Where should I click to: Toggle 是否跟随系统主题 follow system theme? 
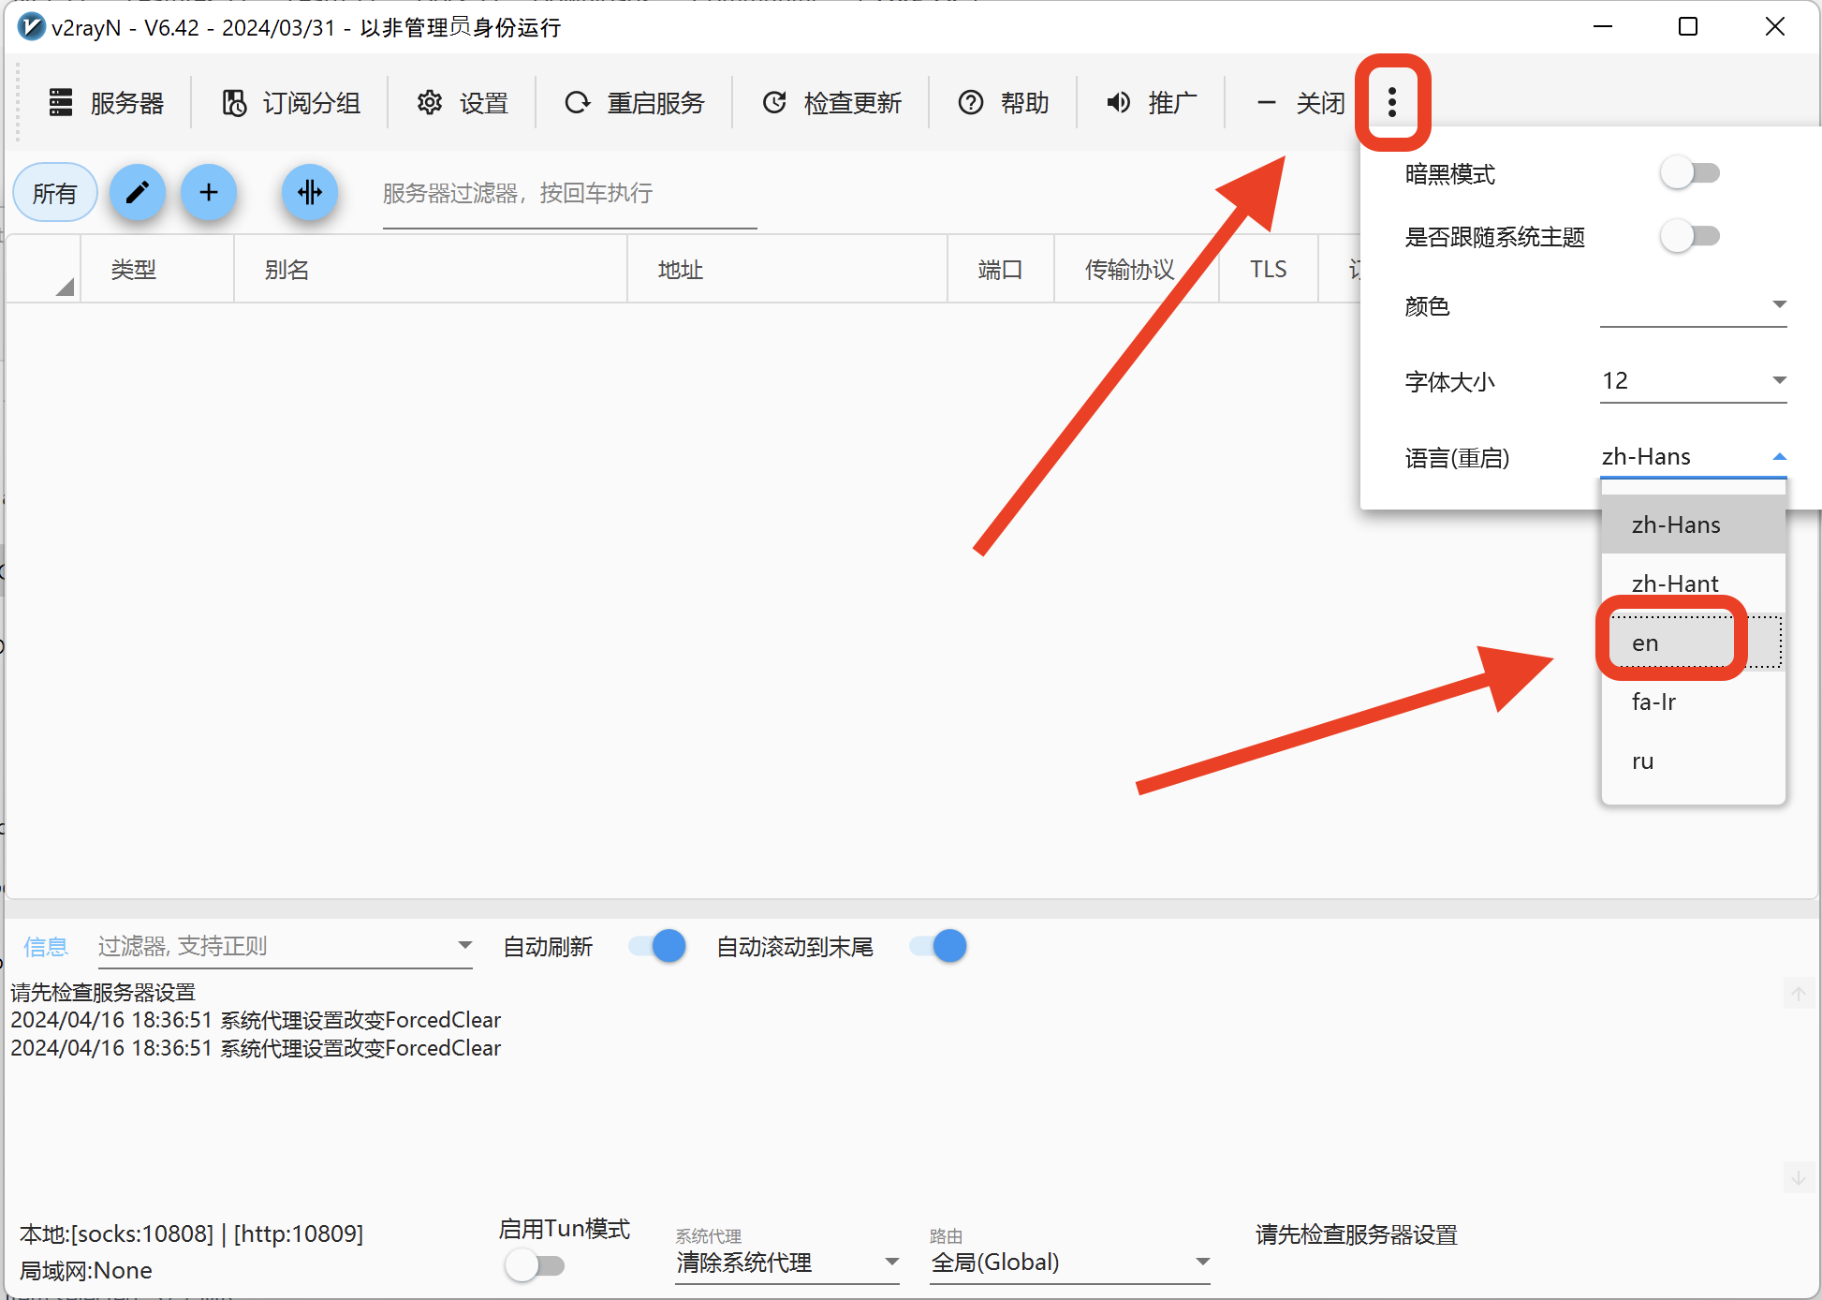[x=1690, y=236]
